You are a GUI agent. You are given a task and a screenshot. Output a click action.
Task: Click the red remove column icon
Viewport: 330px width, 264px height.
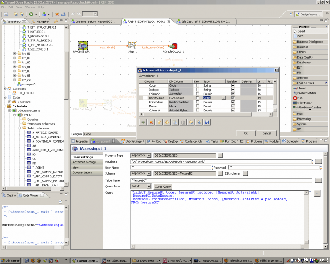(151, 122)
